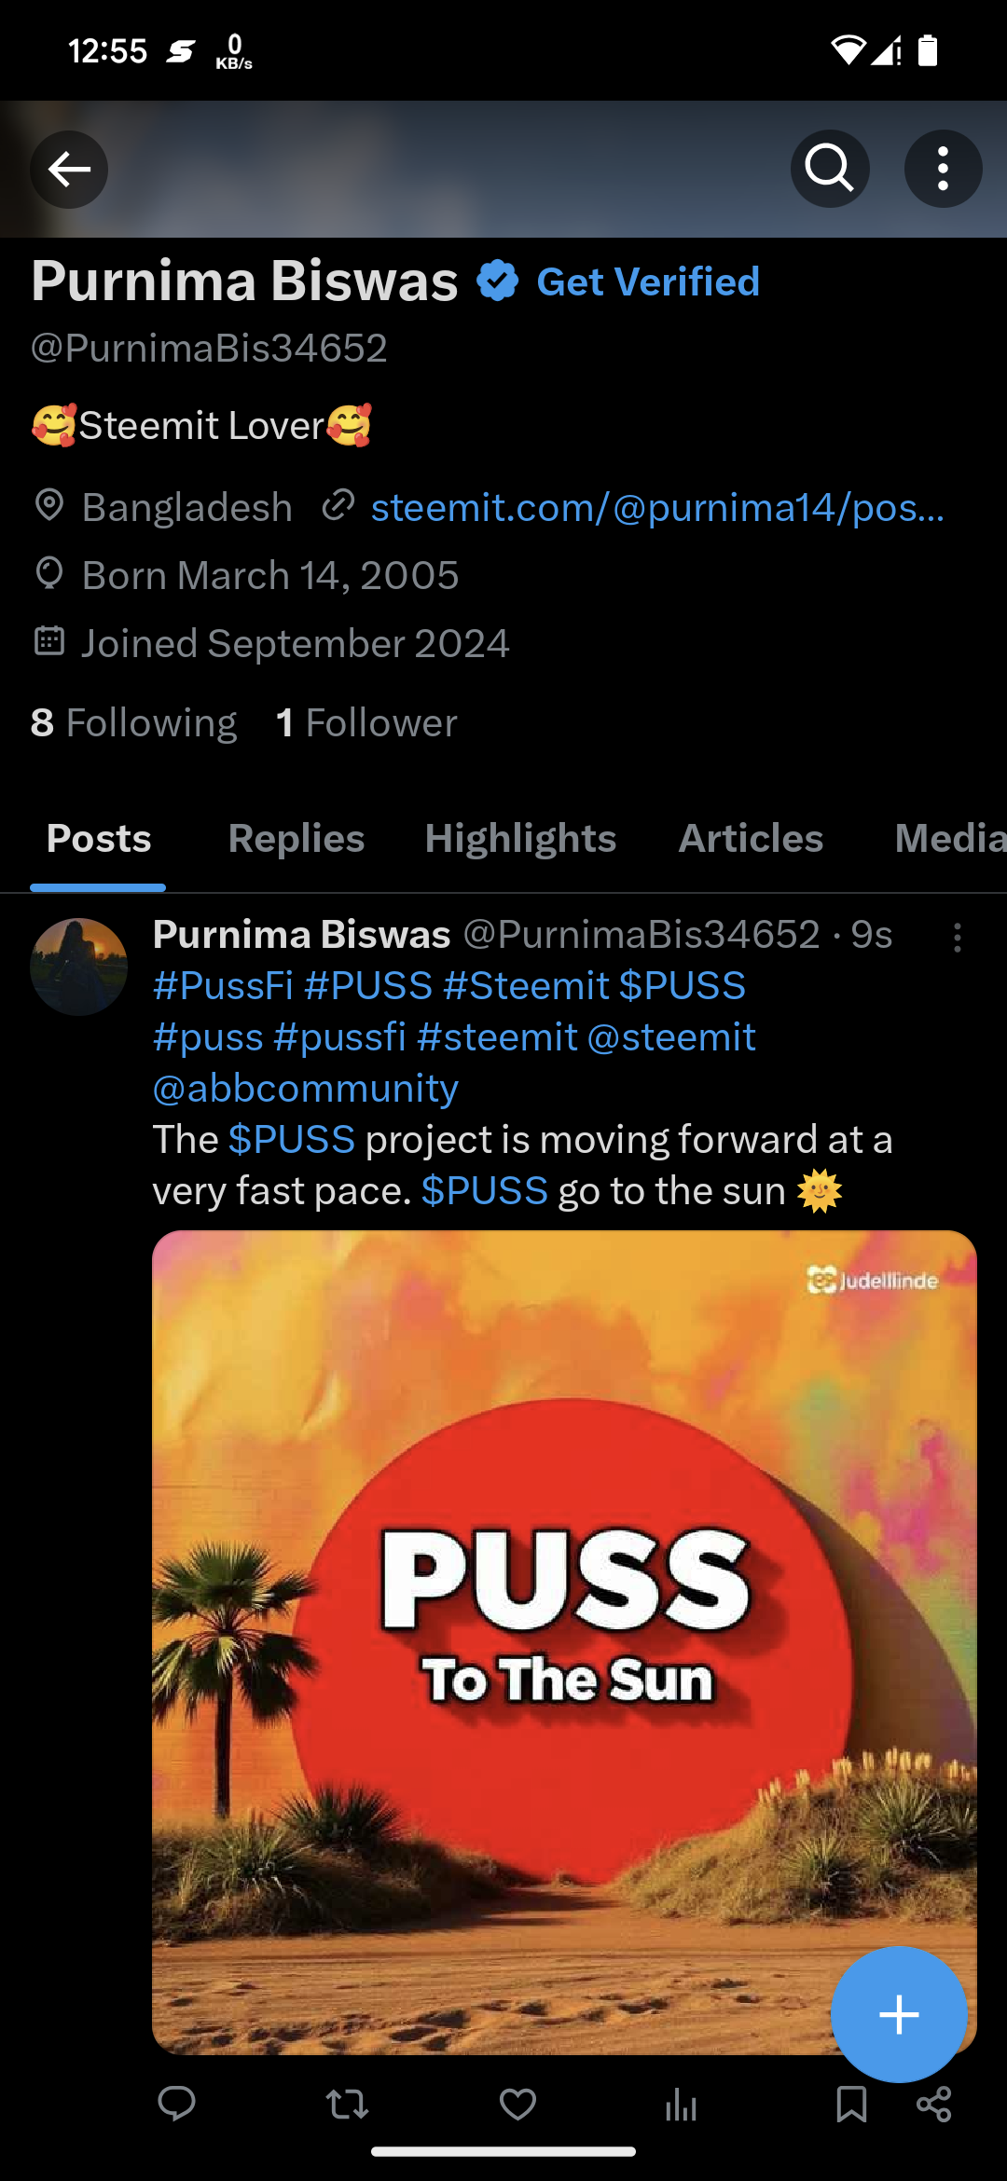Open profile overflow three-dot menu

(943, 169)
